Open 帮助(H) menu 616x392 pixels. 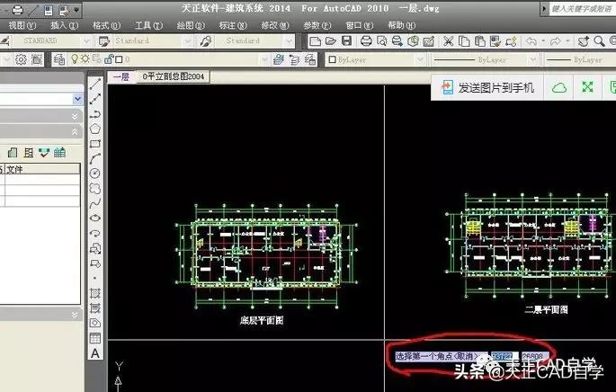[401, 25]
